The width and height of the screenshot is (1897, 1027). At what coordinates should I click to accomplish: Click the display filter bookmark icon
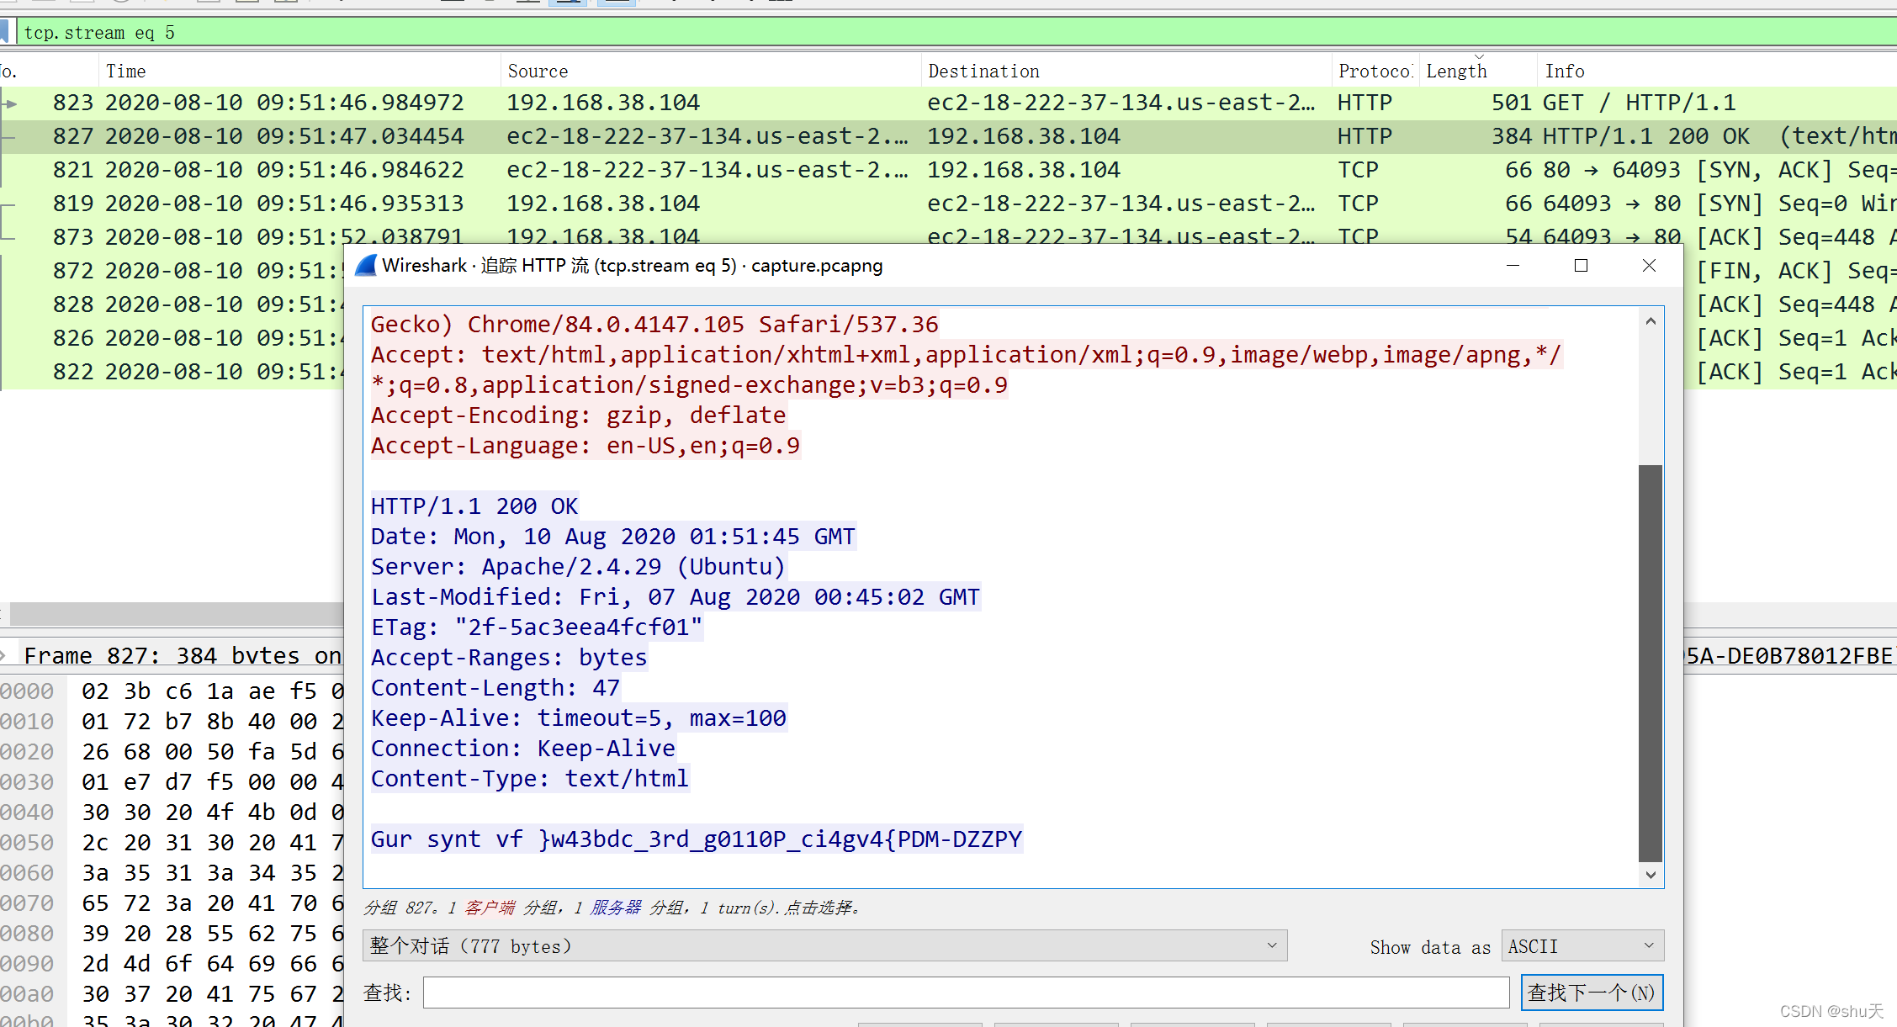[x=5, y=32]
